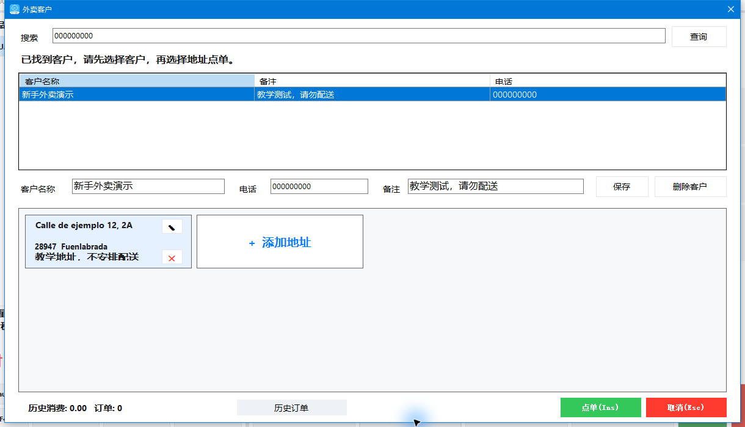This screenshot has height=427, width=745.
Task: Open 历史订单 order history
Action: pyautogui.click(x=291, y=408)
